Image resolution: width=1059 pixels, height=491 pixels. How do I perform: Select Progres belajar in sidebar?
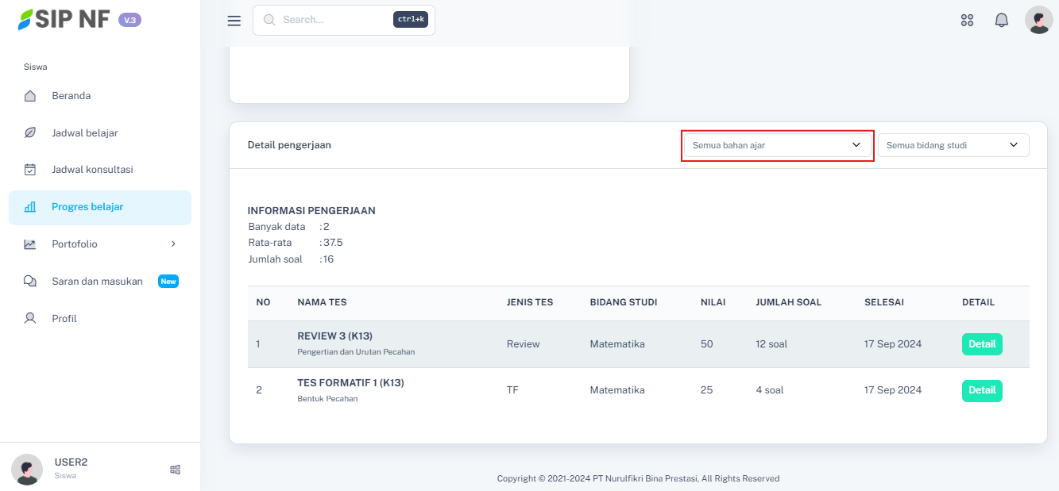pyautogui.click(x=87, y=207)
